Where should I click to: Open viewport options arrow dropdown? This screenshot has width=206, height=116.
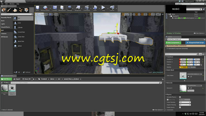pos(36,14)
